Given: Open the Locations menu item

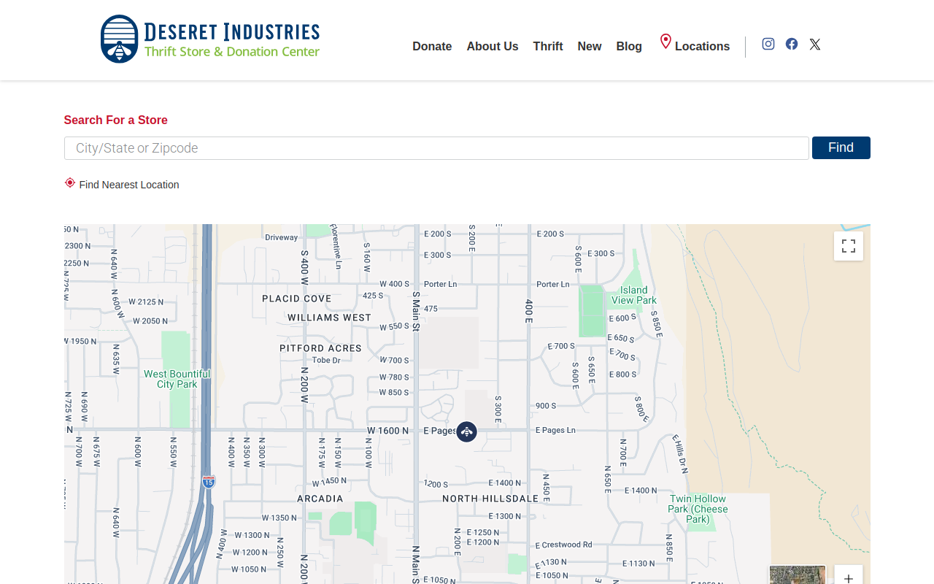Looking at the screenshot, I should click(x=702, y=47).
